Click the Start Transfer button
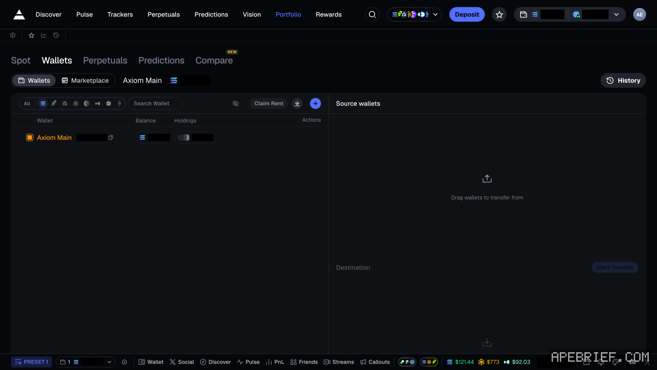 click(615, 267)
